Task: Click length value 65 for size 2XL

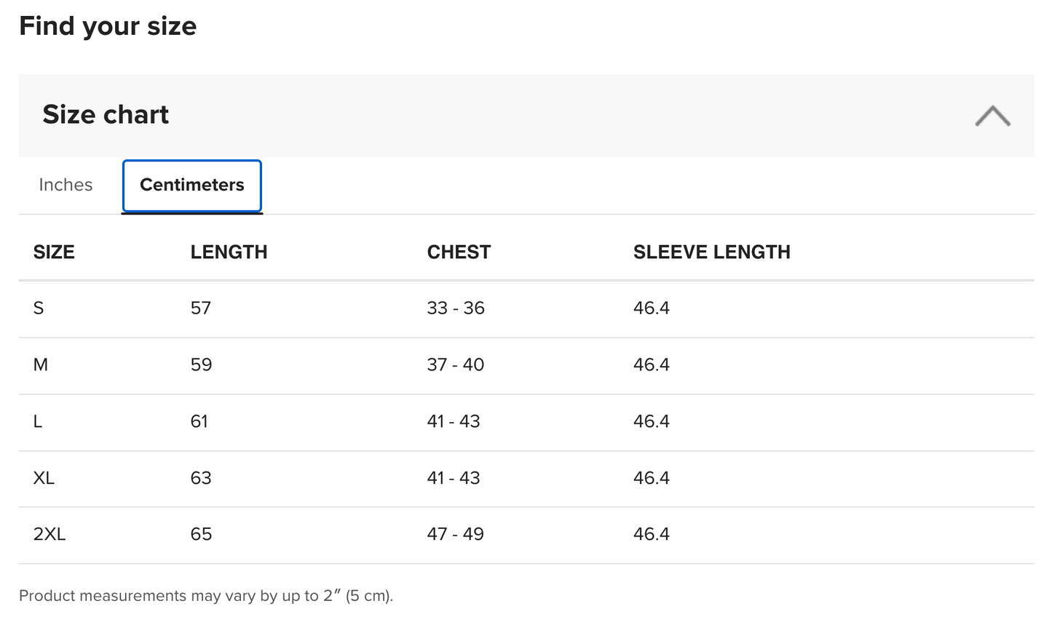Action: click(201, 534)
